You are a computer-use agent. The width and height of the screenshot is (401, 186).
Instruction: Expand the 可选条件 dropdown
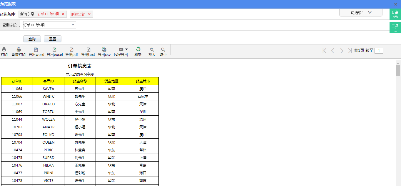tap(361, 13)
